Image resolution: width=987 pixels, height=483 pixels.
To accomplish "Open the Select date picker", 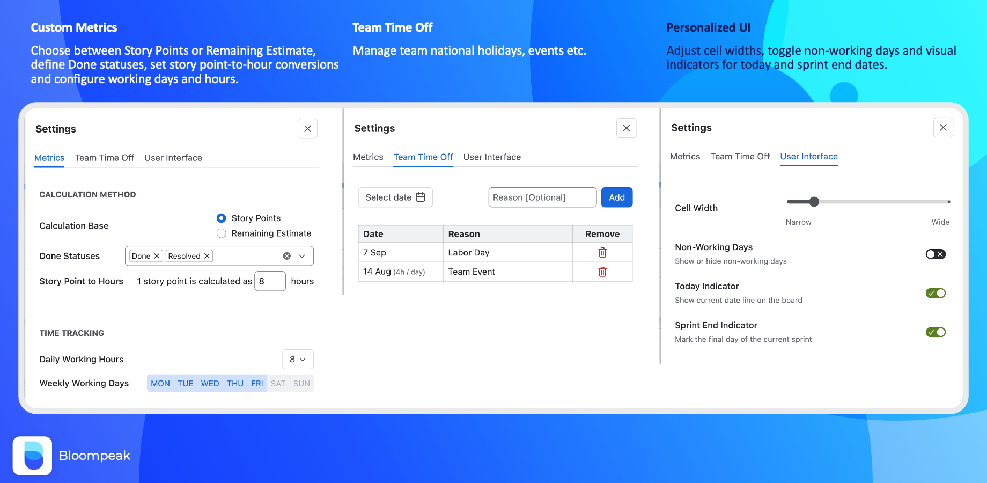I will (395, 197).
